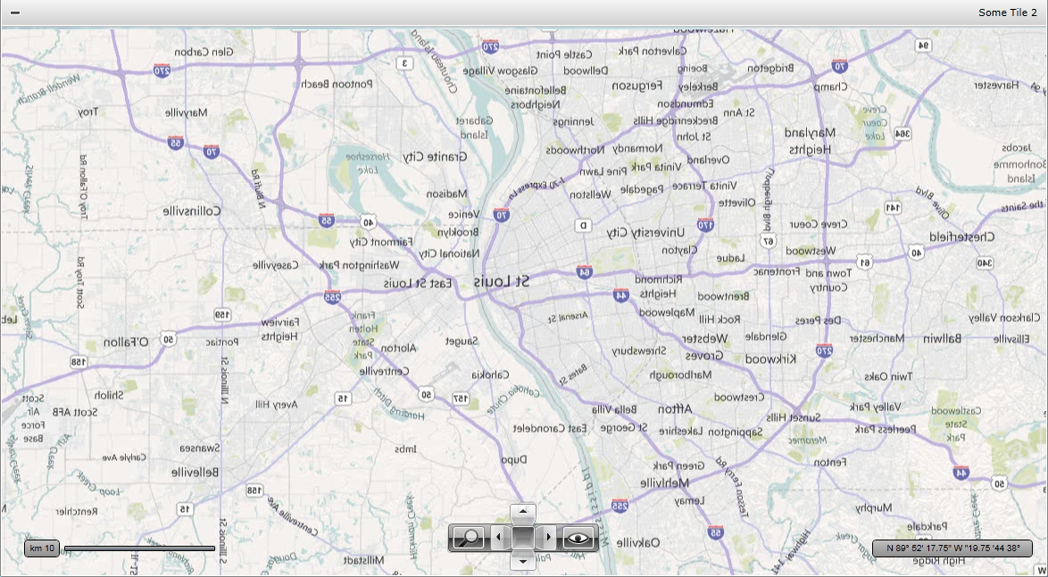
Task: Click the I-170 shield near University City
Action: [705, 225]
